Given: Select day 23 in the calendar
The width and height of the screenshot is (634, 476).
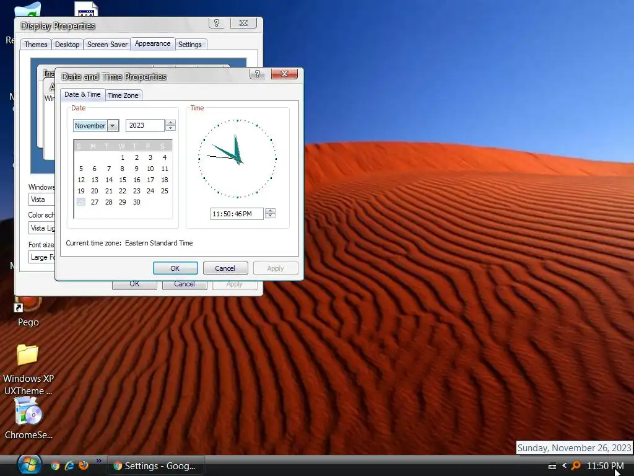Looking at the screenshot, I should pos(137,191).
